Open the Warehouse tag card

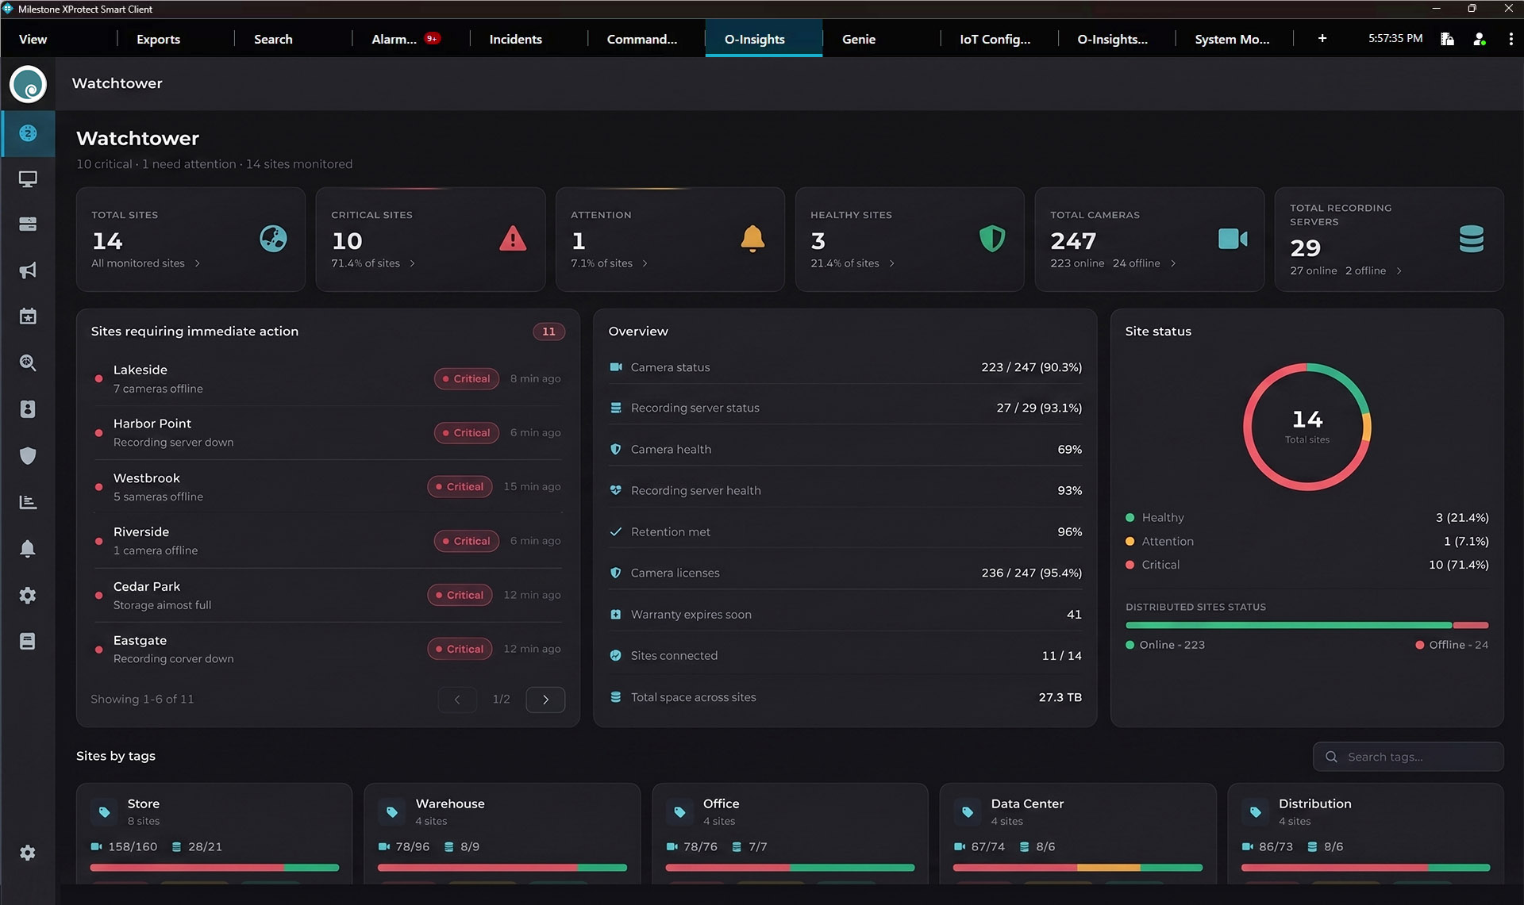[502, 834]
